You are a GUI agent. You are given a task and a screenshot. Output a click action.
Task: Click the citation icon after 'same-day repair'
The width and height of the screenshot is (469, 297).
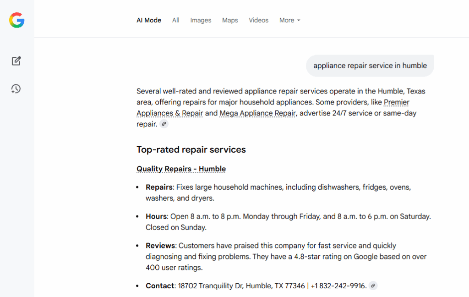[164, 124]
